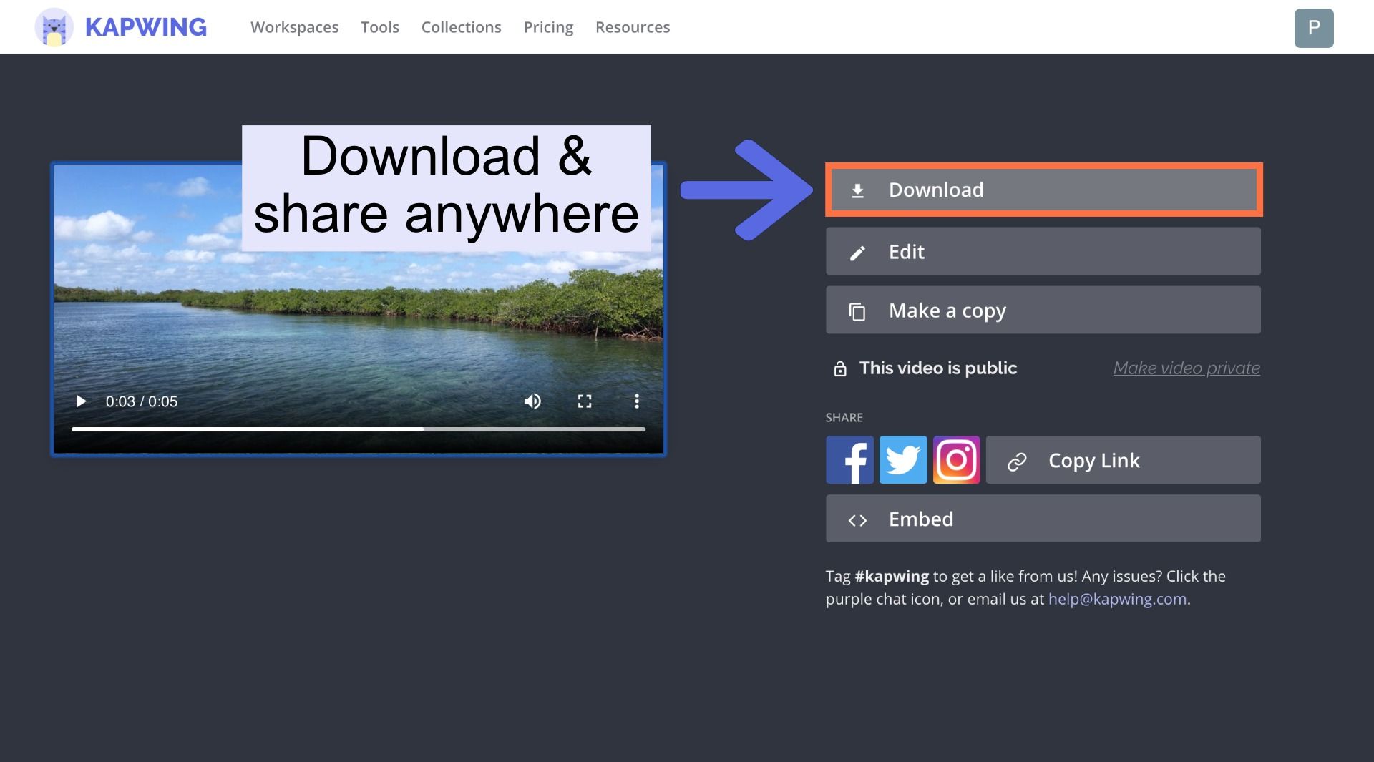The image size is (1374, 762).
Task: Click the Download button
Action: 1043,190
